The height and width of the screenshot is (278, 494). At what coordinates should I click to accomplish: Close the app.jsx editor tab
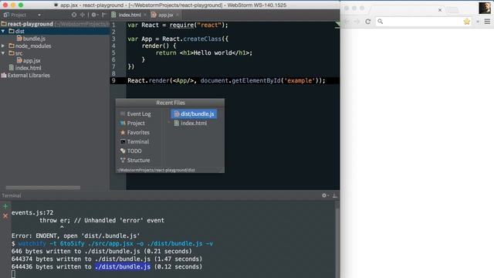tap(178, 15)
